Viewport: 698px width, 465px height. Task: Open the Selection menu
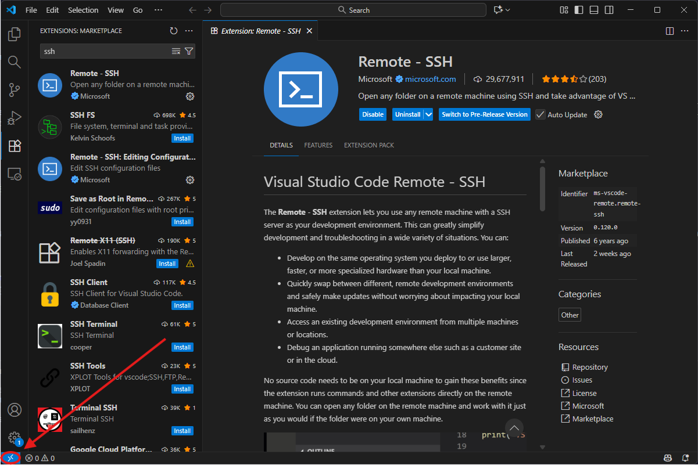[83, 10]
